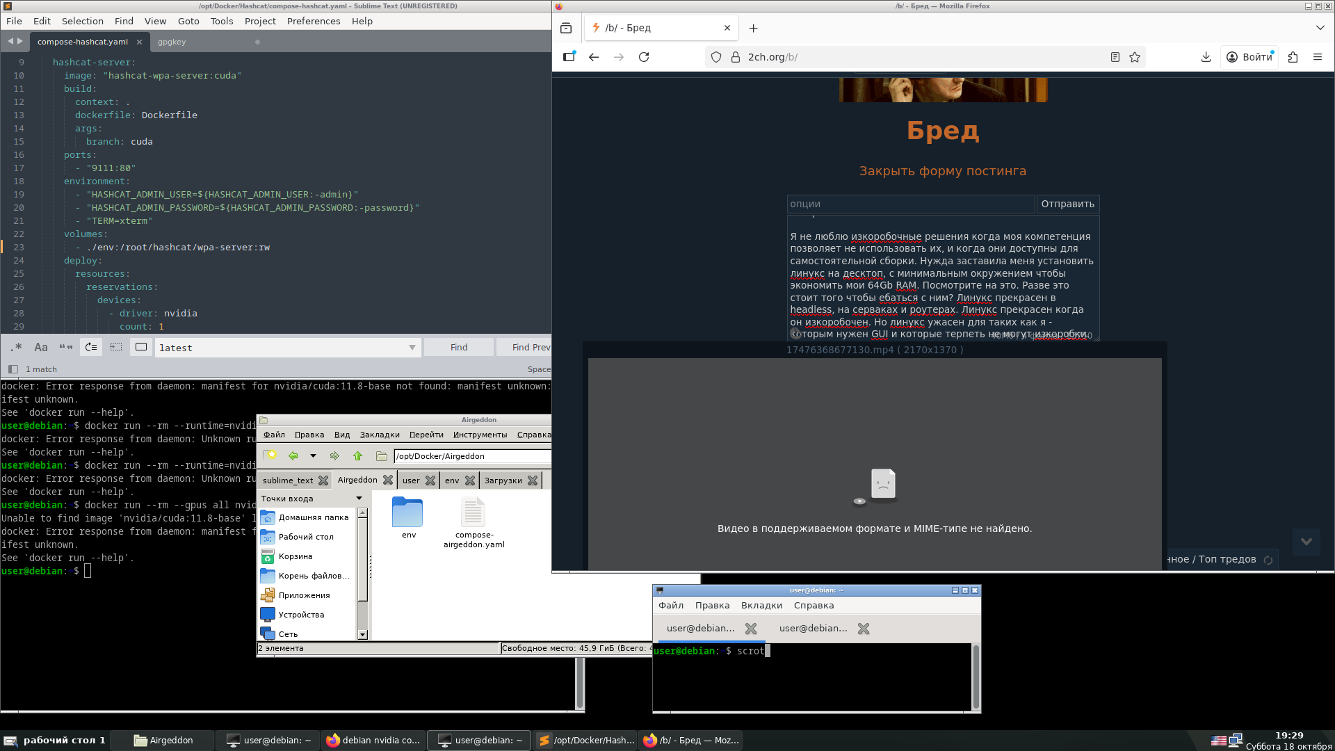Screen dimensions: 1335x751
Task: Toggle wrap search option in find bar
Action: pos(91,347)
